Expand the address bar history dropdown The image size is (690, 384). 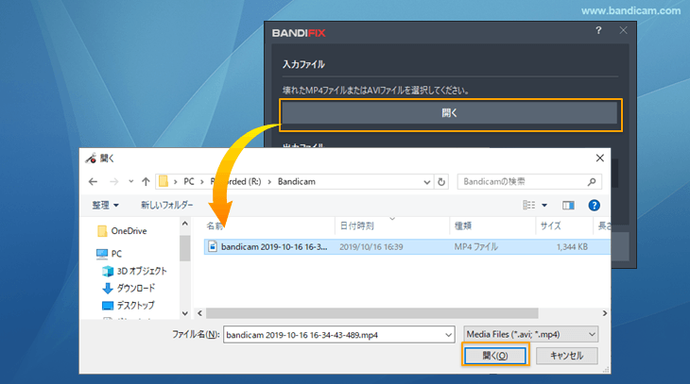(x=426, y=182)
